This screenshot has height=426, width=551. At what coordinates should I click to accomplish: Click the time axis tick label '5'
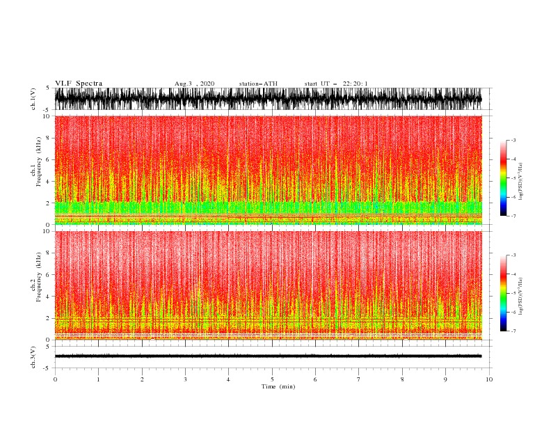[272, 379]
